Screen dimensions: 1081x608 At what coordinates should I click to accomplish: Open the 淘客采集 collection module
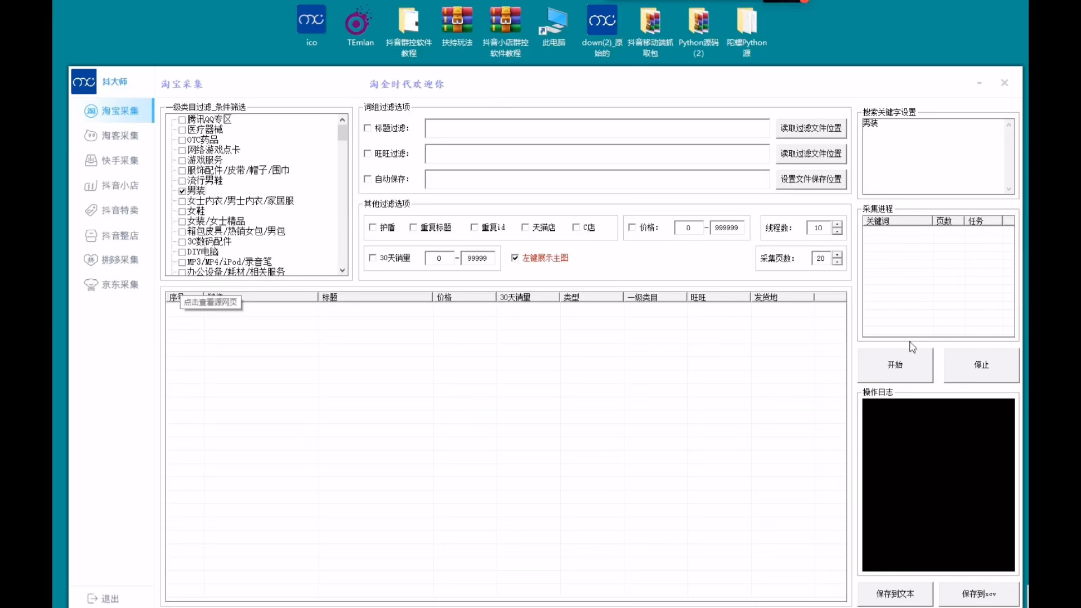pyautogui.click(x=112, y=136)
